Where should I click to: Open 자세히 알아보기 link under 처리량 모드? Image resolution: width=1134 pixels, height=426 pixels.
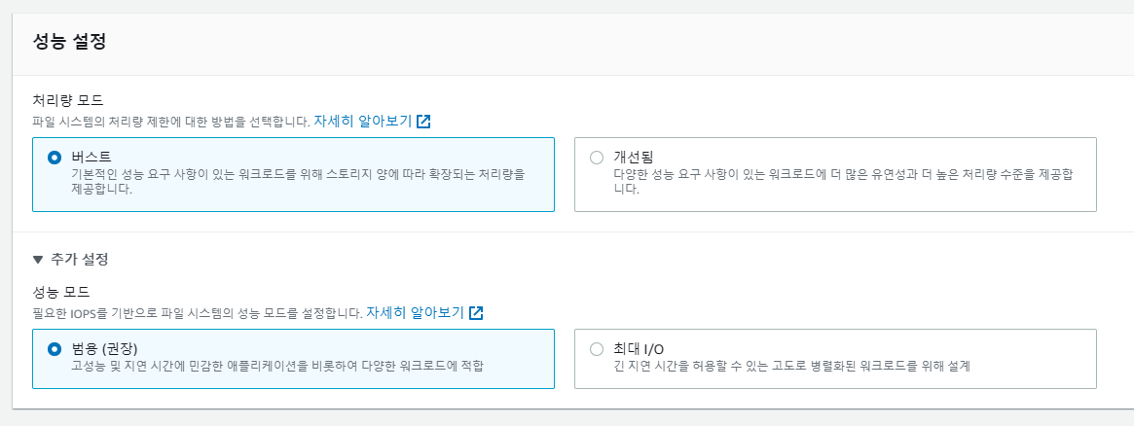(362, 122)
